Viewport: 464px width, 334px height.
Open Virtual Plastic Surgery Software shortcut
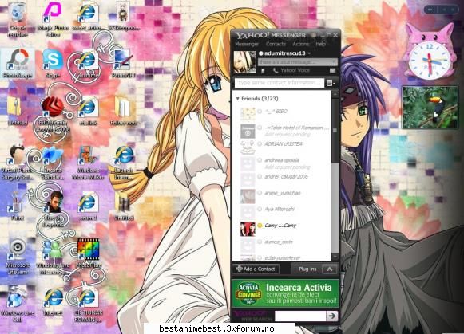pos(17,163)
